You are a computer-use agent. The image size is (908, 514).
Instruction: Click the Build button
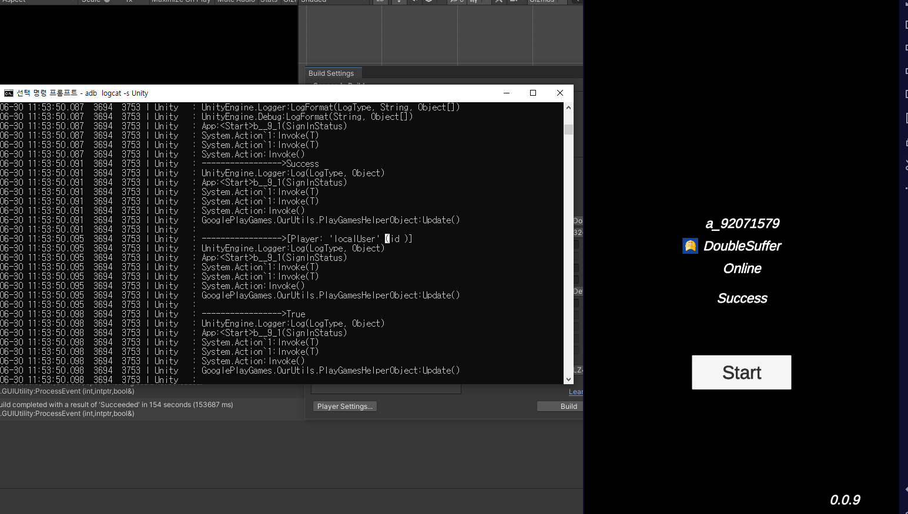point(561,407)
